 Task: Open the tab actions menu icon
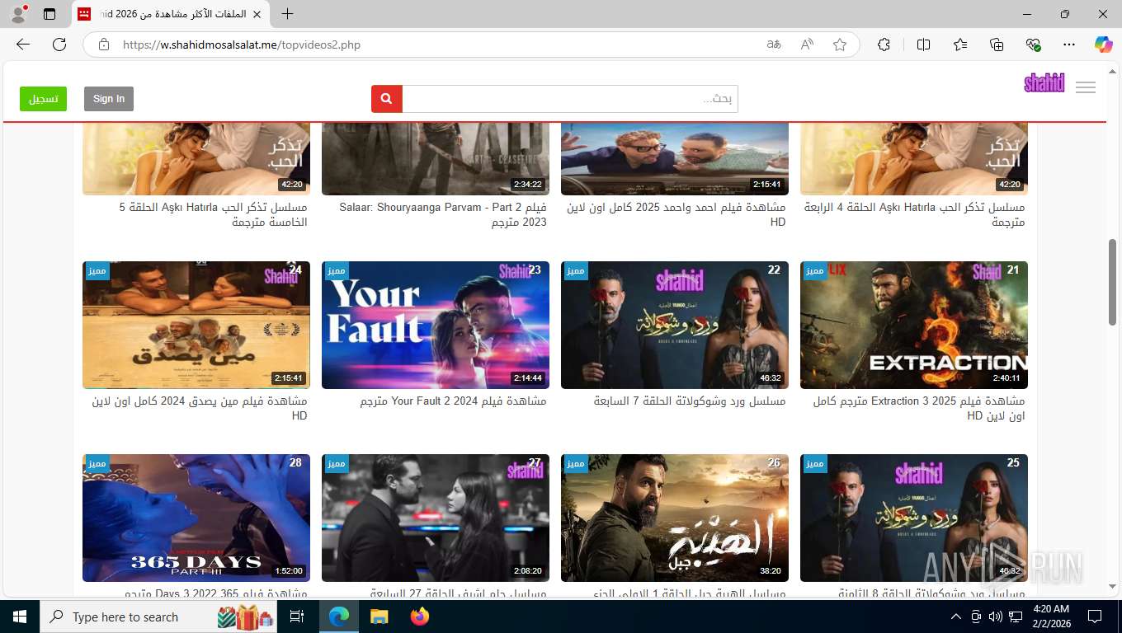[49, 14]
